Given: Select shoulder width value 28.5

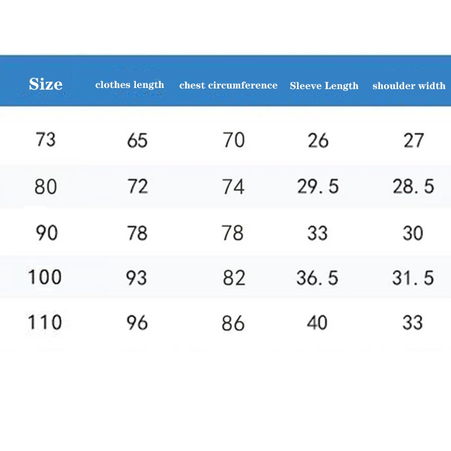Looking at the screenshot, I should click(413, 187).
